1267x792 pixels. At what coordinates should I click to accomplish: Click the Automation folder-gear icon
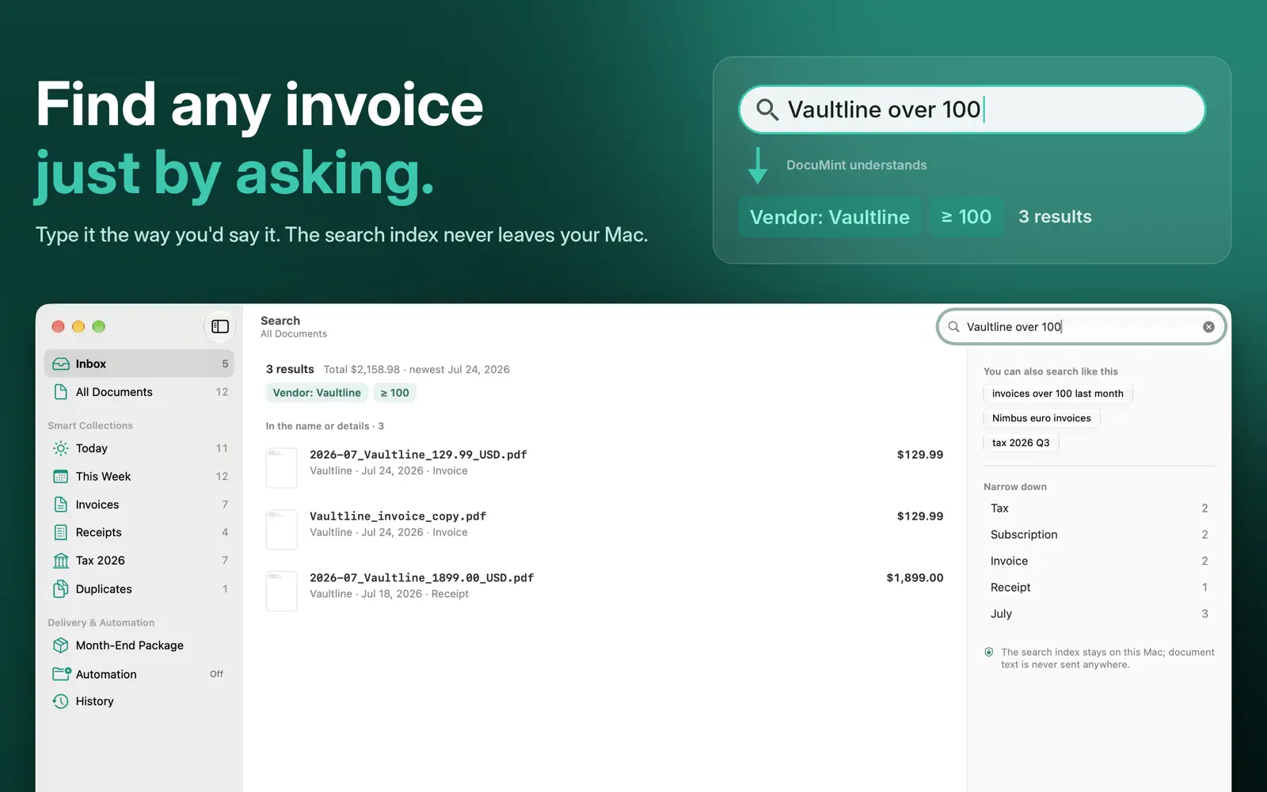click(x=62, y=674)
